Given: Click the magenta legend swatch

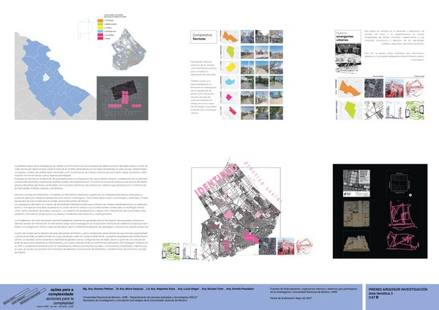Looking at the screenshot, I should click(100, 35).
